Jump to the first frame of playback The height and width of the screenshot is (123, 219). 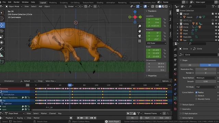coord(78,118)
